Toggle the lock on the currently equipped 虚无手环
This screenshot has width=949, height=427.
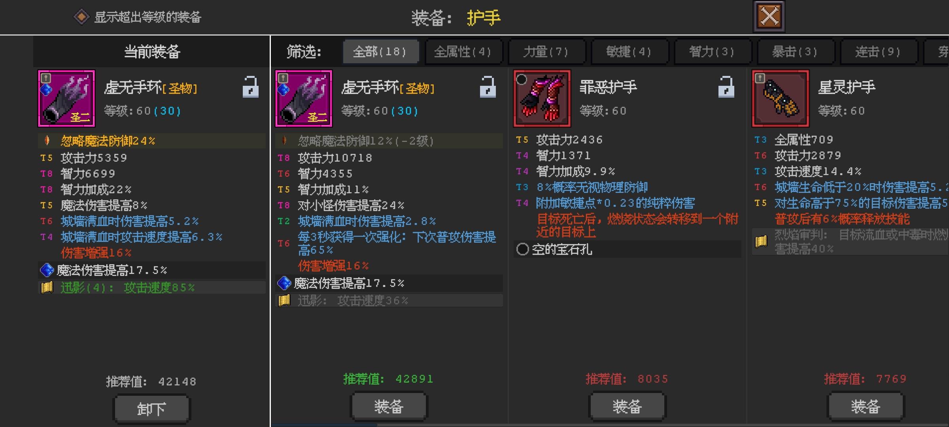click(250, 87)
